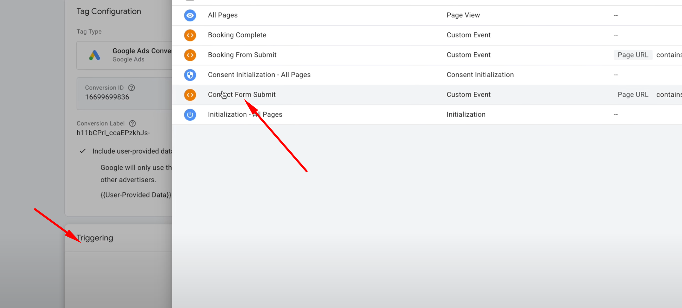Click the Conversion ID field value

click(x=107, y=97)
